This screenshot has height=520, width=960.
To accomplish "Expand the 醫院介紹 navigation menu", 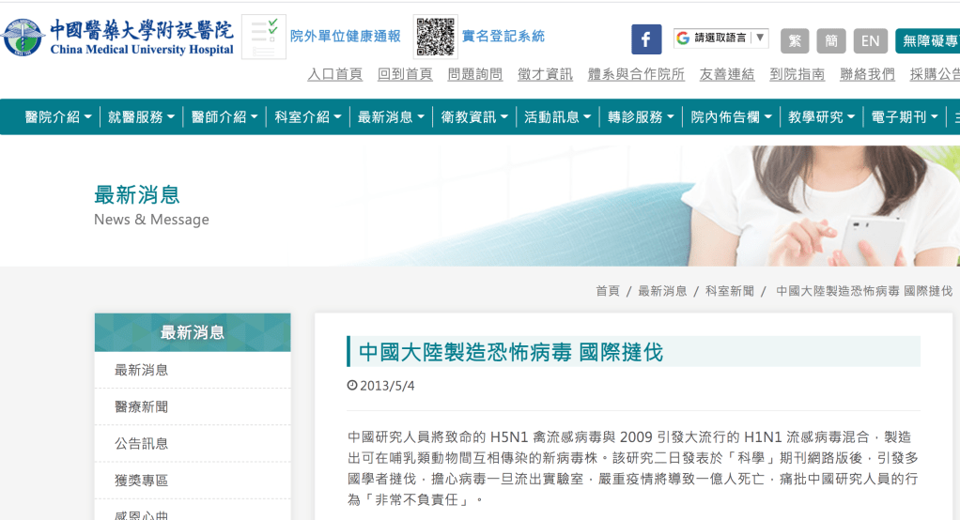I will click(58, 117).
